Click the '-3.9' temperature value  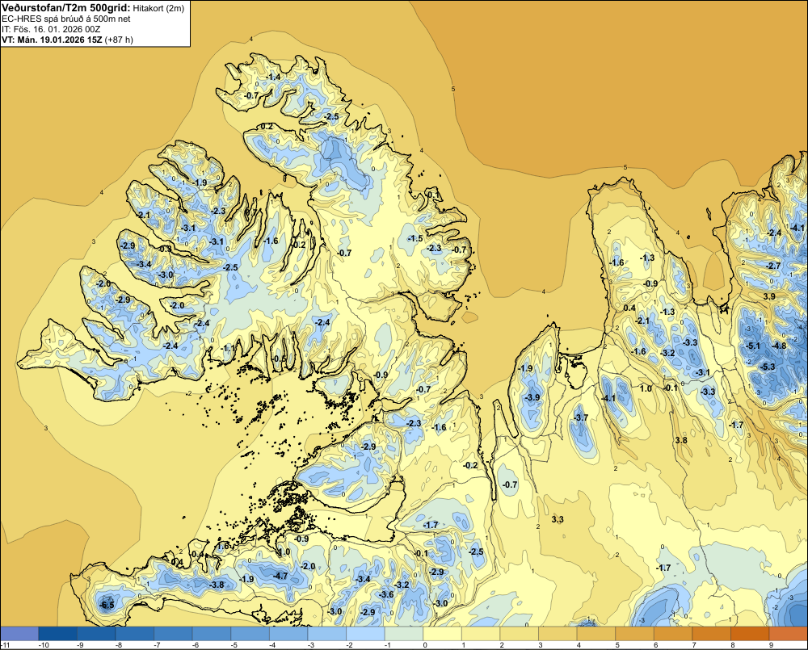[x=532, y=397]
